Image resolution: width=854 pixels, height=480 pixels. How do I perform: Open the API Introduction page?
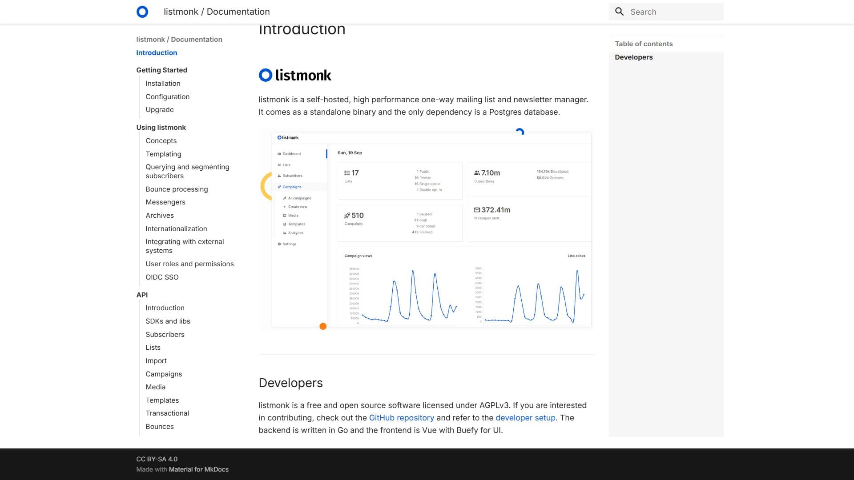click(165, 308)
